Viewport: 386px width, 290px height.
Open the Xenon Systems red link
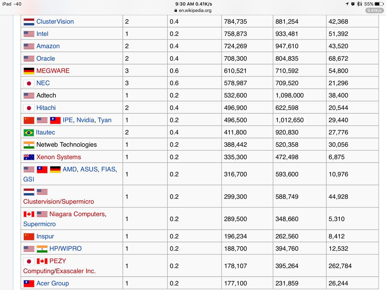pyautogui.click(x=59, y=157)
